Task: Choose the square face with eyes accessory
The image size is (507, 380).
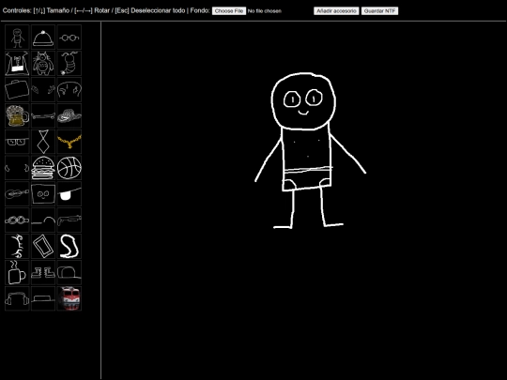Action: [43, 194]
